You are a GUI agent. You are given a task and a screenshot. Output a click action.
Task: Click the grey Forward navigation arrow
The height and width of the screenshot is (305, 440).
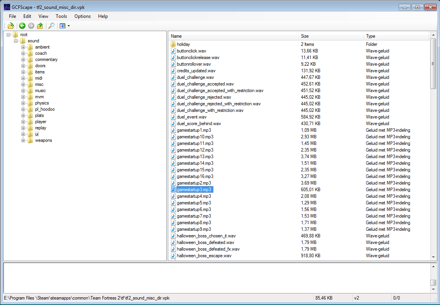click(x=31, y=26)
